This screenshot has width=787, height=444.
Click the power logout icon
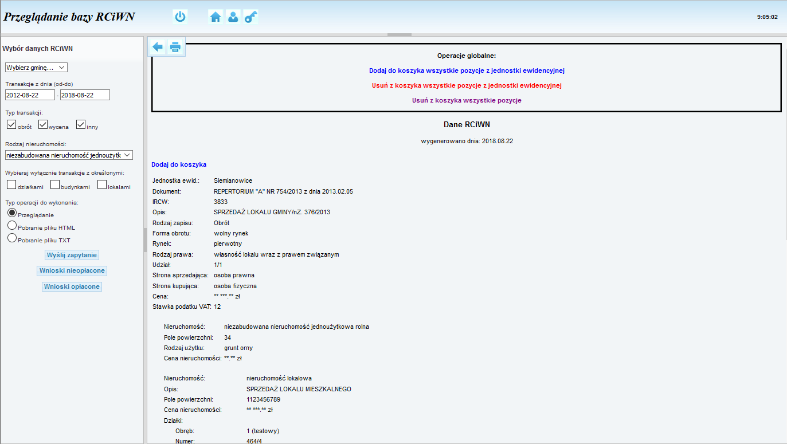(180, 17)
